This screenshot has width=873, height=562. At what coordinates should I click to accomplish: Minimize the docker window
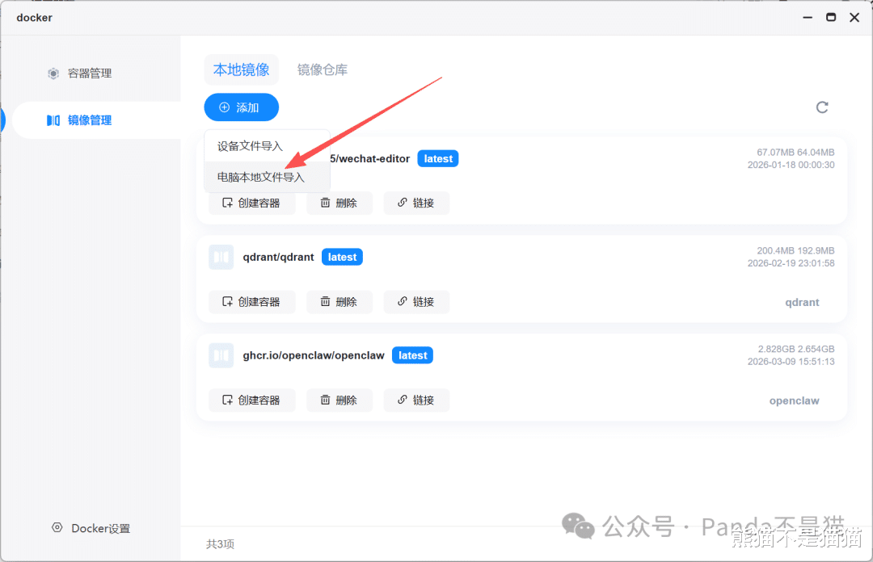808,17
